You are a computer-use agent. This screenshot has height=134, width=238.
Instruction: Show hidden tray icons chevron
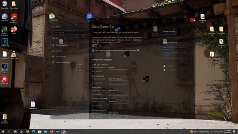tap(212, 131)
